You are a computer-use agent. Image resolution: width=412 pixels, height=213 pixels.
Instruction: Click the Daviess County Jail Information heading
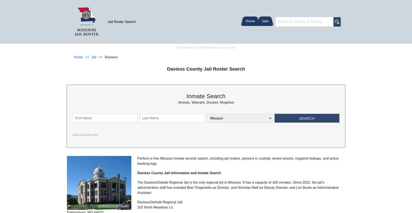click(179, 173)
